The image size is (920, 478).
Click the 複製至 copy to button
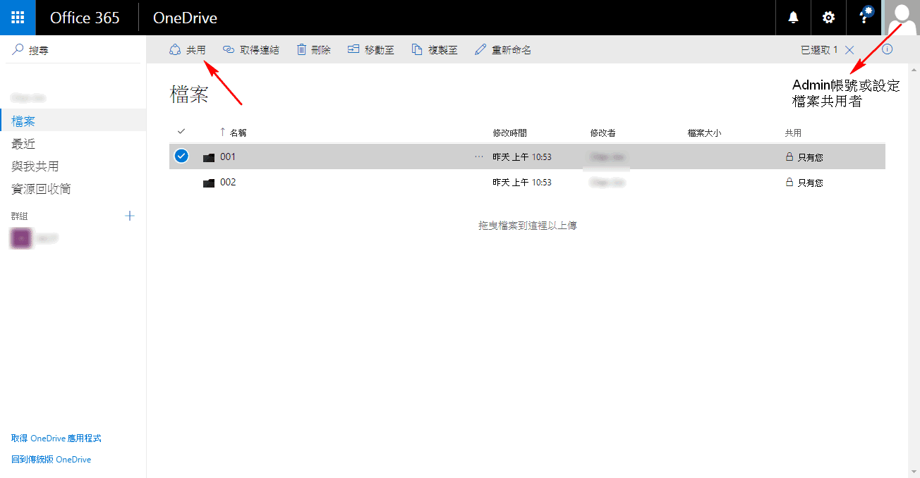coord(435,50)
